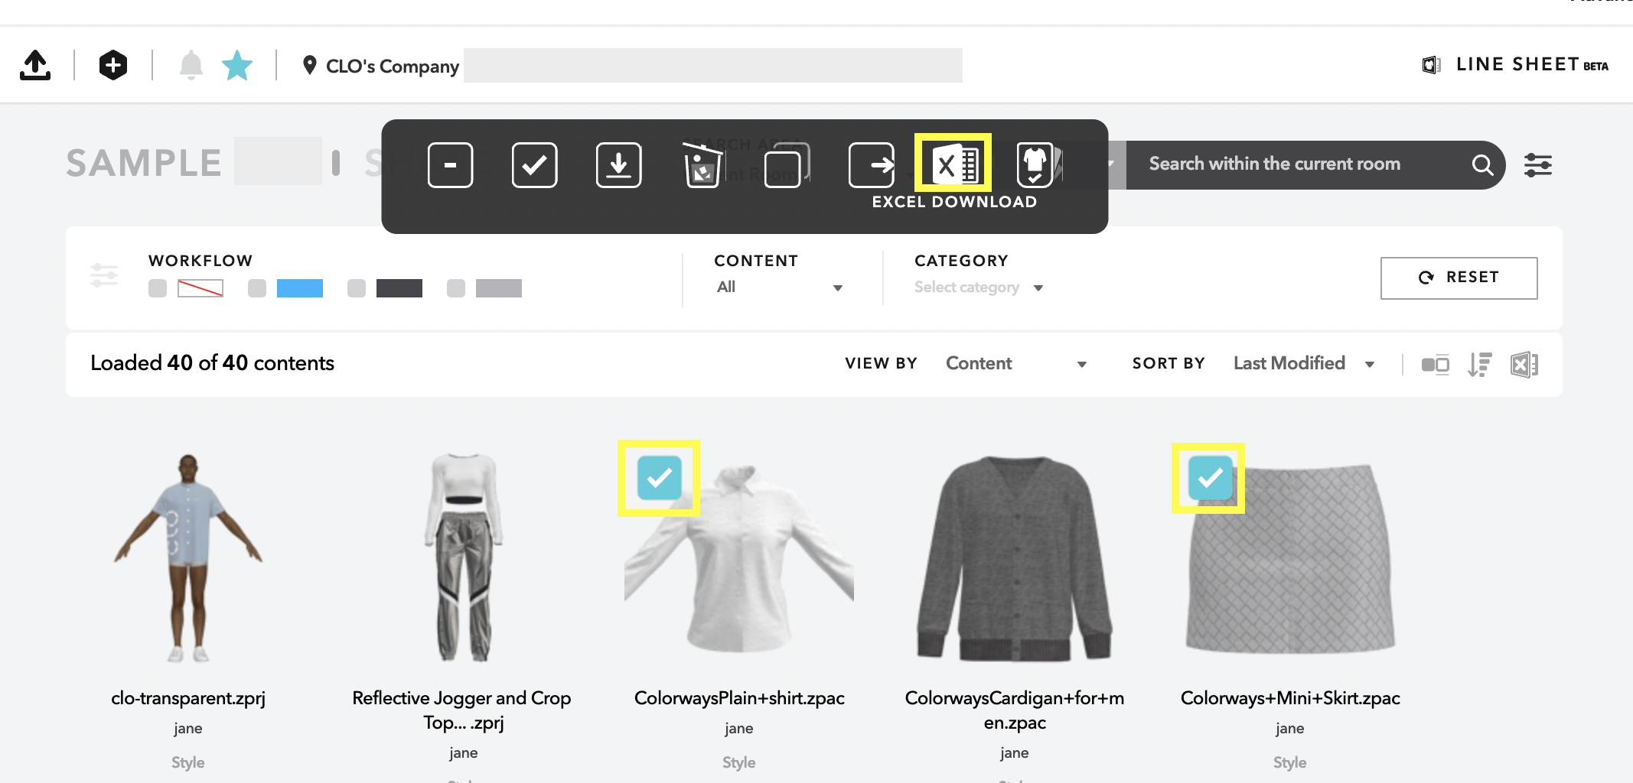The width and height of the screenshot is (1633, 783).
Task: Click Style label under Colorways+Mini+Skirt.zpac
Action: [x=1290, y=762]
